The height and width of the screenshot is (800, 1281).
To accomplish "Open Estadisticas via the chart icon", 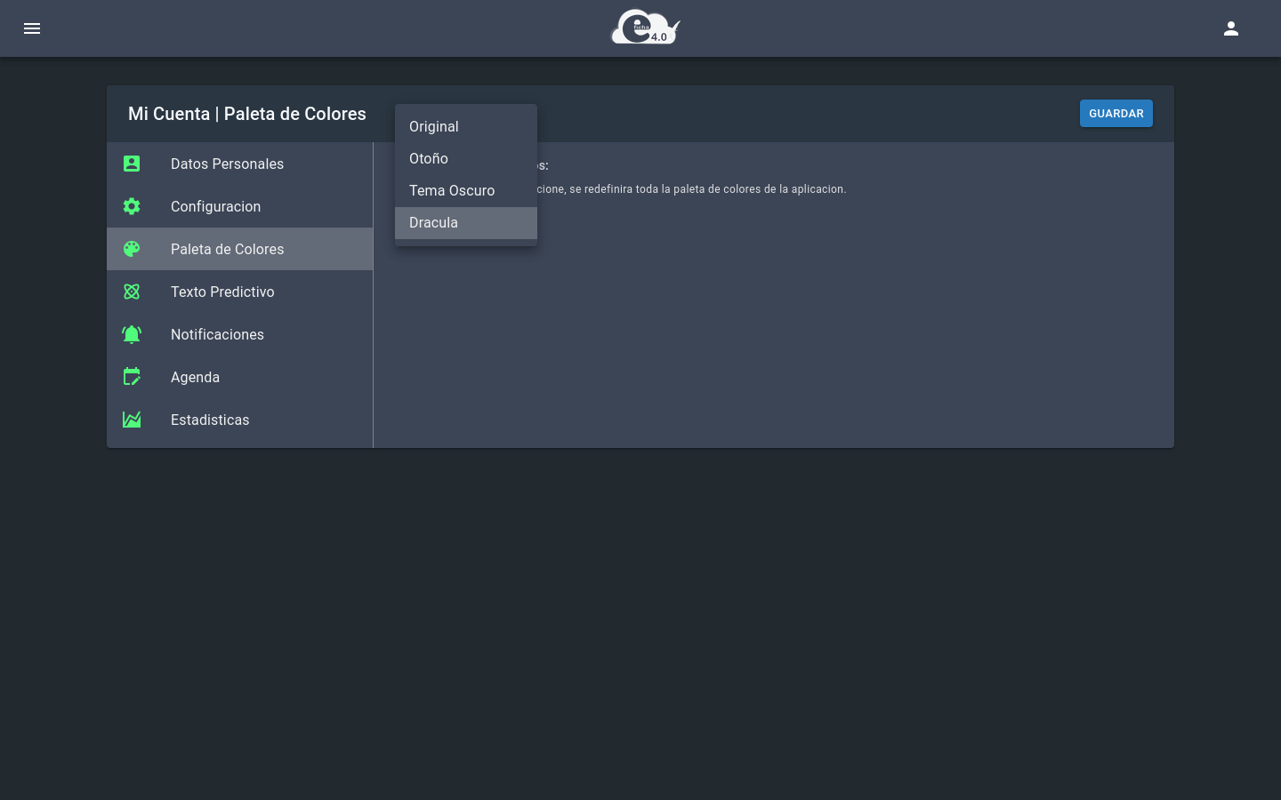I will coord(132,420).
